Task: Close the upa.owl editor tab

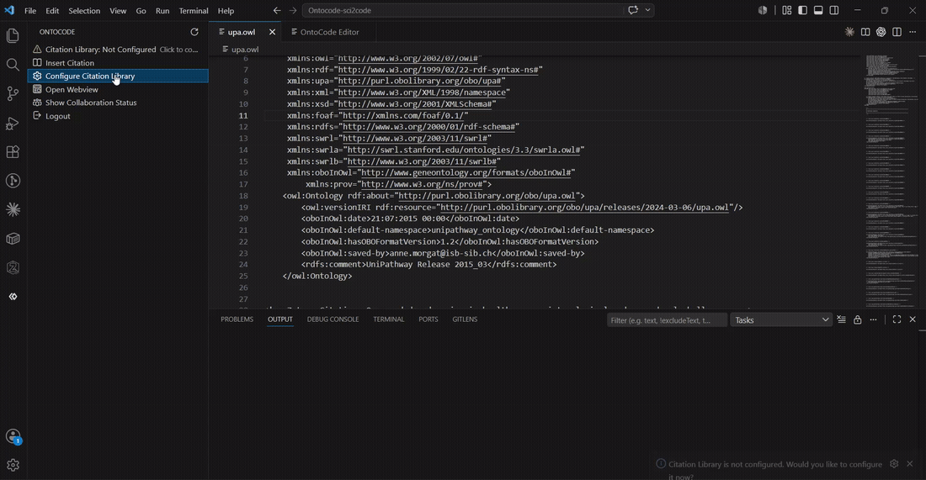Action: 272,32
